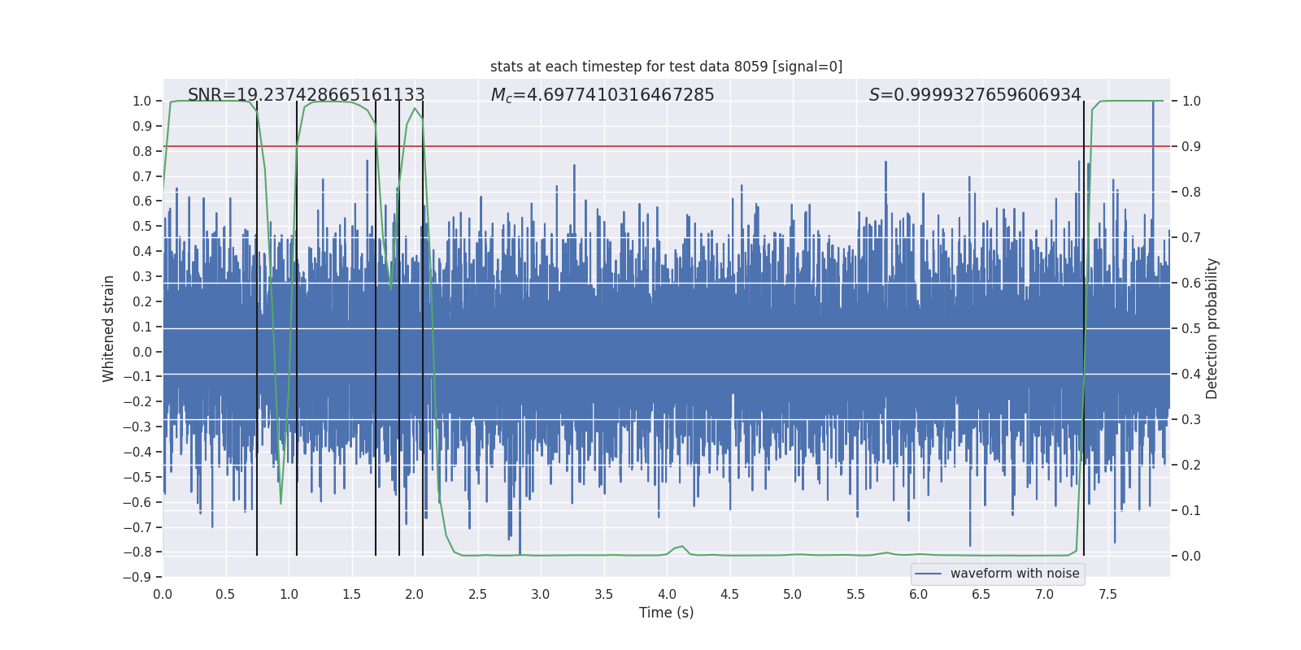Click the right axis tick label 0.9
This screenshot has width=1301, height=650.
(x=1191, y=147)
